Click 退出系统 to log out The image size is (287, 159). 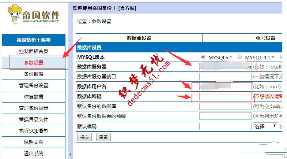tap(34, 154)
